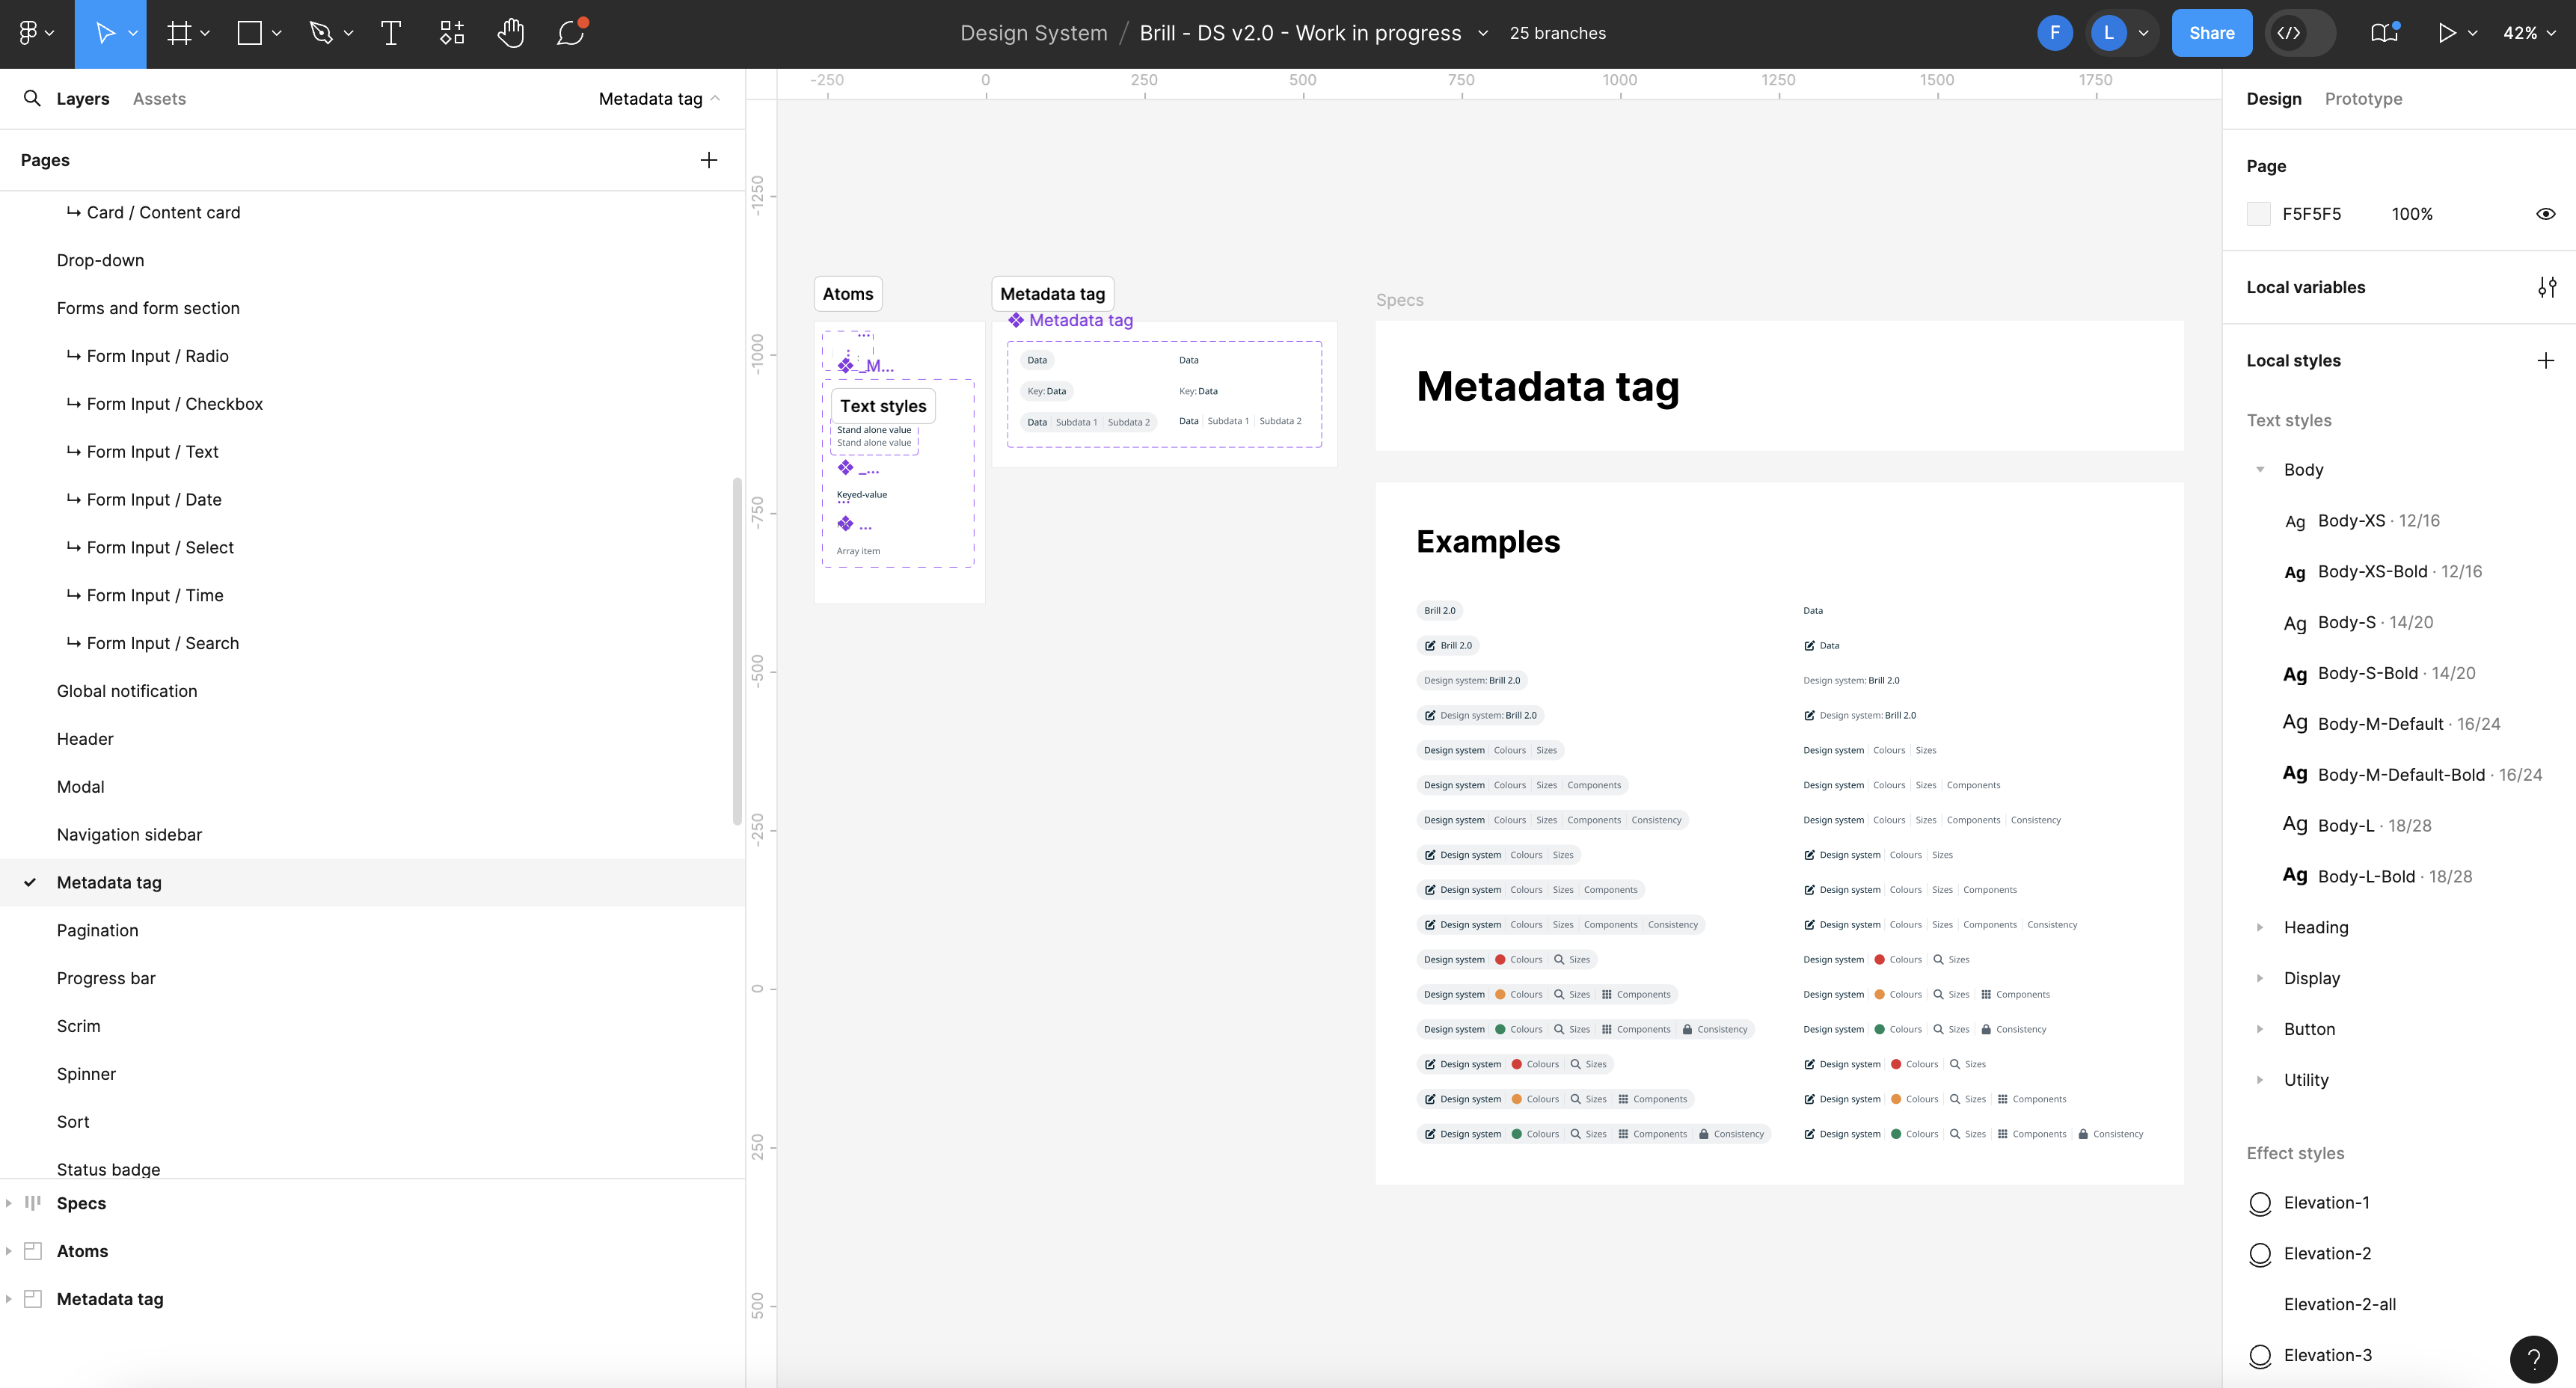Switch to the Assets tab

pyautogui.click(x=158, y=98)
